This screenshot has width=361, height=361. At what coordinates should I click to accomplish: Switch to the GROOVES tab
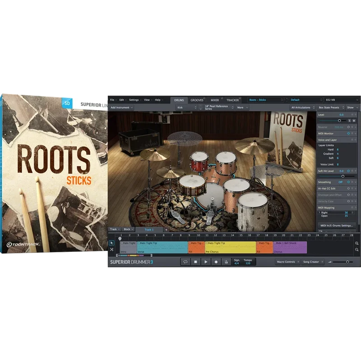click(197, 100)
